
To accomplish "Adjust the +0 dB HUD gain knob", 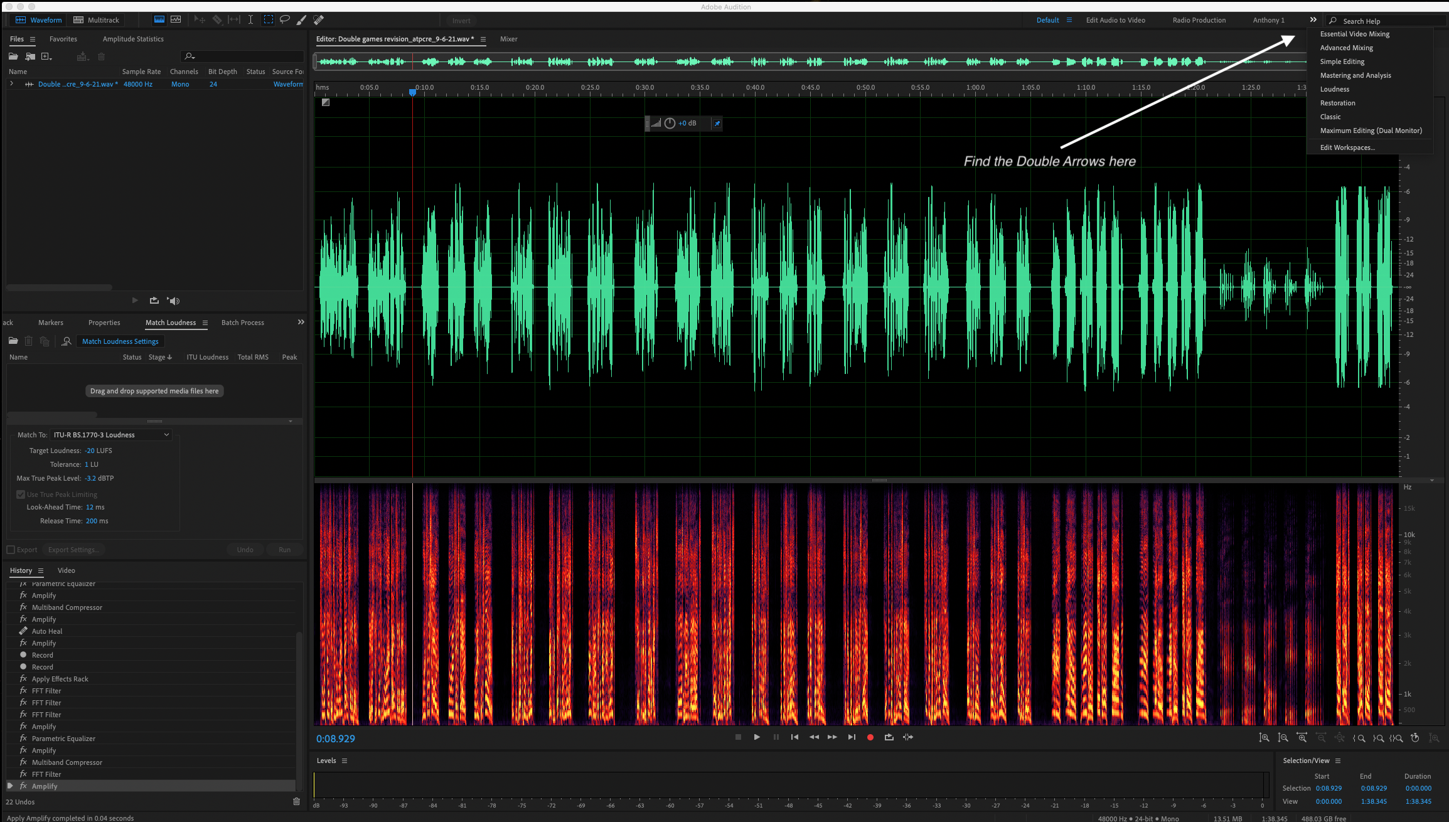I will [670, 123].
